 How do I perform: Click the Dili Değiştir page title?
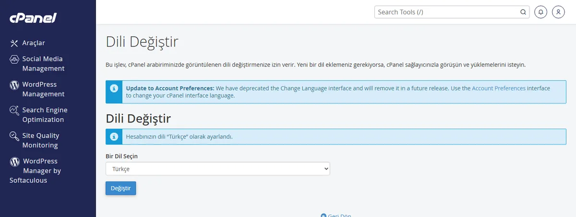(142, 41)
